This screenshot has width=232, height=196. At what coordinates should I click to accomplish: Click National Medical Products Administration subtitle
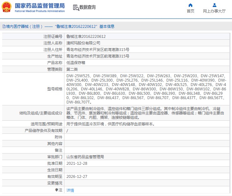(x=40, y=11)
